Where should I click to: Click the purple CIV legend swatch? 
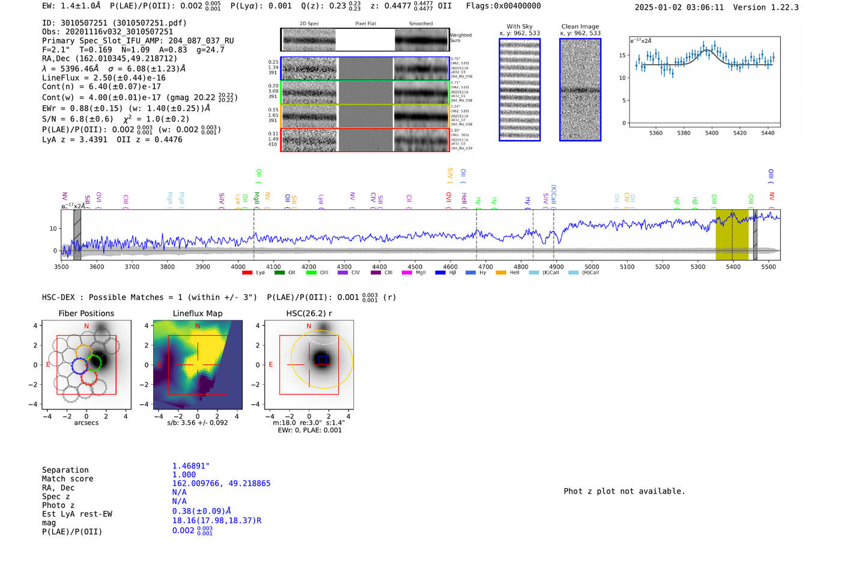point(343,272)
